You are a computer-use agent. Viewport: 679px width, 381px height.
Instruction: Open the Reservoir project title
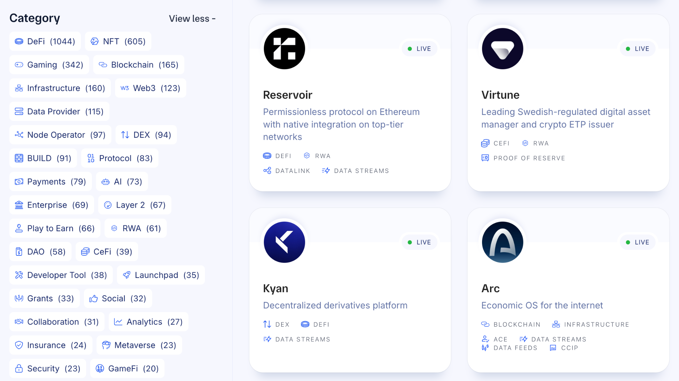287,95
